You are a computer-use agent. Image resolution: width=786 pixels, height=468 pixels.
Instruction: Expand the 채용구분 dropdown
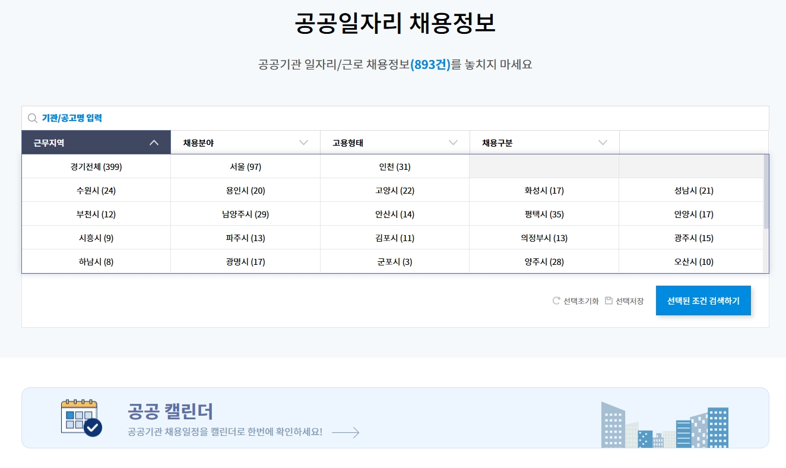(x=604, y=142)
